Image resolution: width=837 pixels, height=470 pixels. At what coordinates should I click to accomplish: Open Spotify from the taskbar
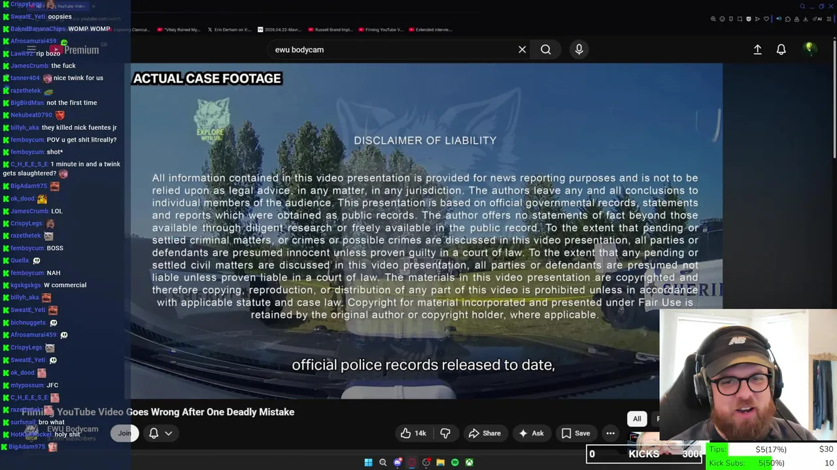click(455, 462)
